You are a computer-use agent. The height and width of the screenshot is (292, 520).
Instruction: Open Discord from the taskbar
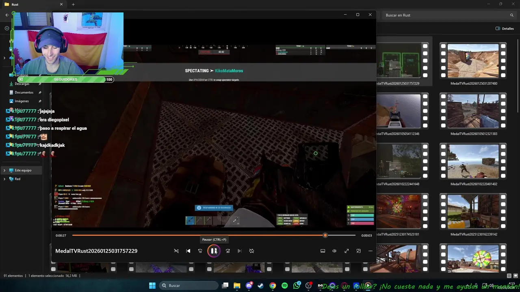pos(249,286)
